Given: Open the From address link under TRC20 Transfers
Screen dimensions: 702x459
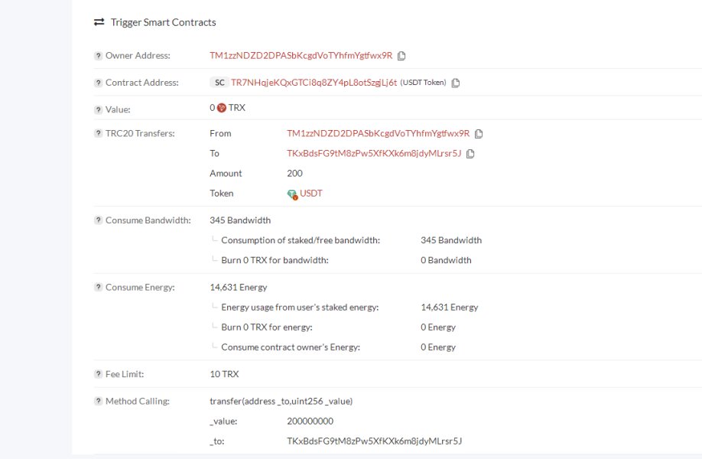Looking at the screenshot, I should [378, 134].
